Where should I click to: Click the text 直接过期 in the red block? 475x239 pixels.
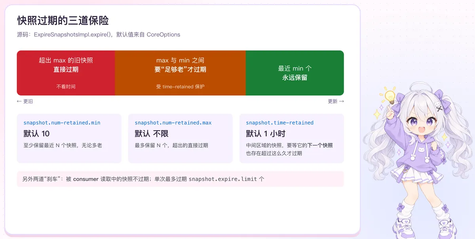66,70
